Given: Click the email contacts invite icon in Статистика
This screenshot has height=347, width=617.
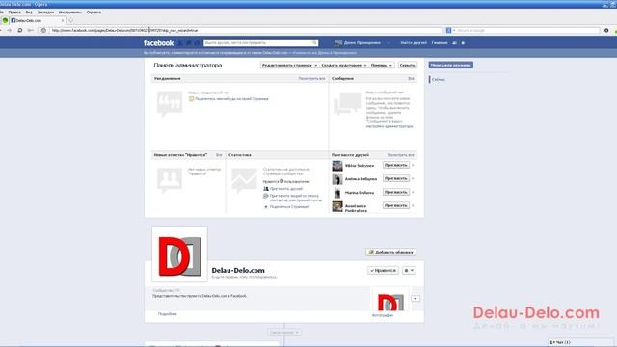Looking at the screenshot, I should point(266,196).
